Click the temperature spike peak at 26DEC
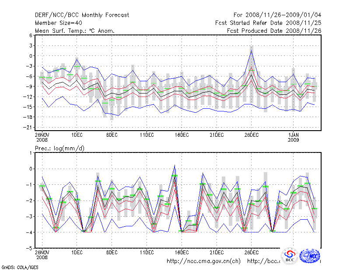 tap(252, 51)
